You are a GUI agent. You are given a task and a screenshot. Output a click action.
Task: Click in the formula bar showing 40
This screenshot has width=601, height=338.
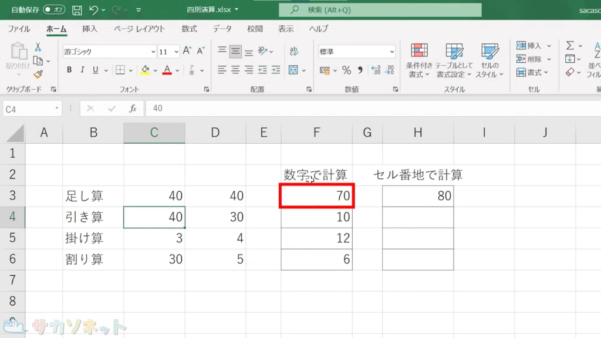pyautogui.click(x=373, y=109)
